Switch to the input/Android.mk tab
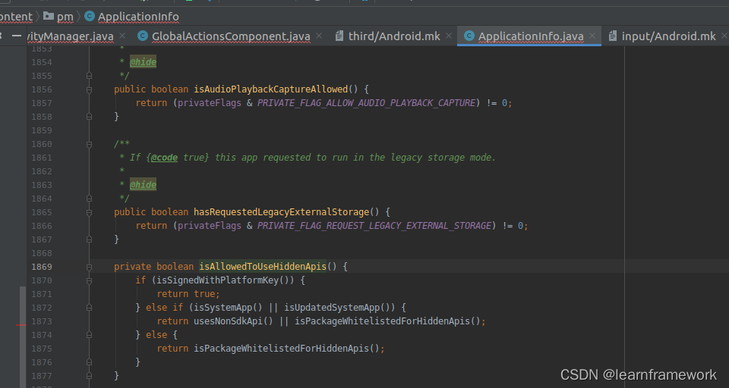This screenshot has width=729, height=388. (668, 36)
